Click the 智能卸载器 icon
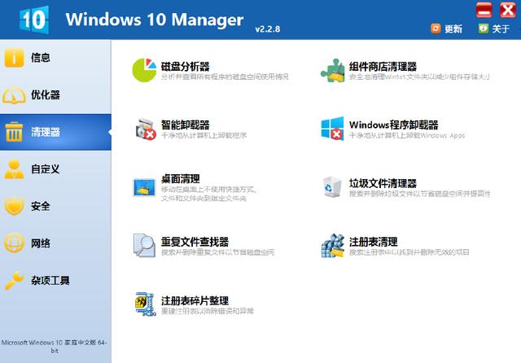This screenshot has height=363, width=521. click(145, 129)
